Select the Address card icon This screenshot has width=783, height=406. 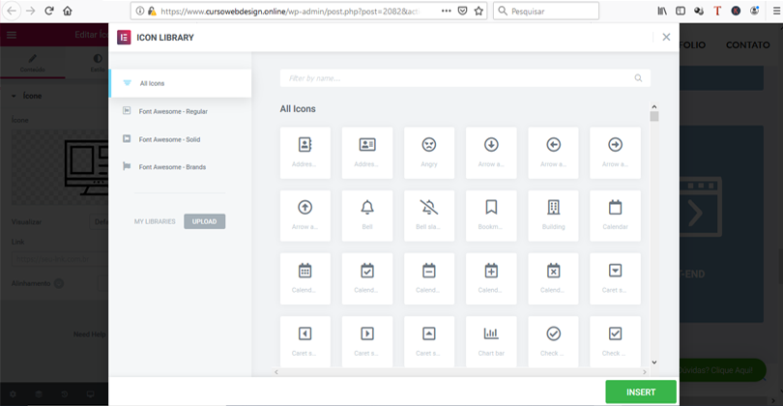pyautogui.click(x=367, y=153)
